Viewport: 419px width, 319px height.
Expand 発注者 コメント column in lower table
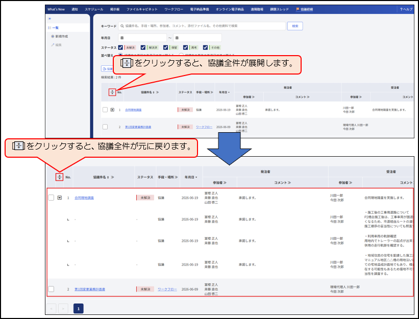[x=289, y=183]
